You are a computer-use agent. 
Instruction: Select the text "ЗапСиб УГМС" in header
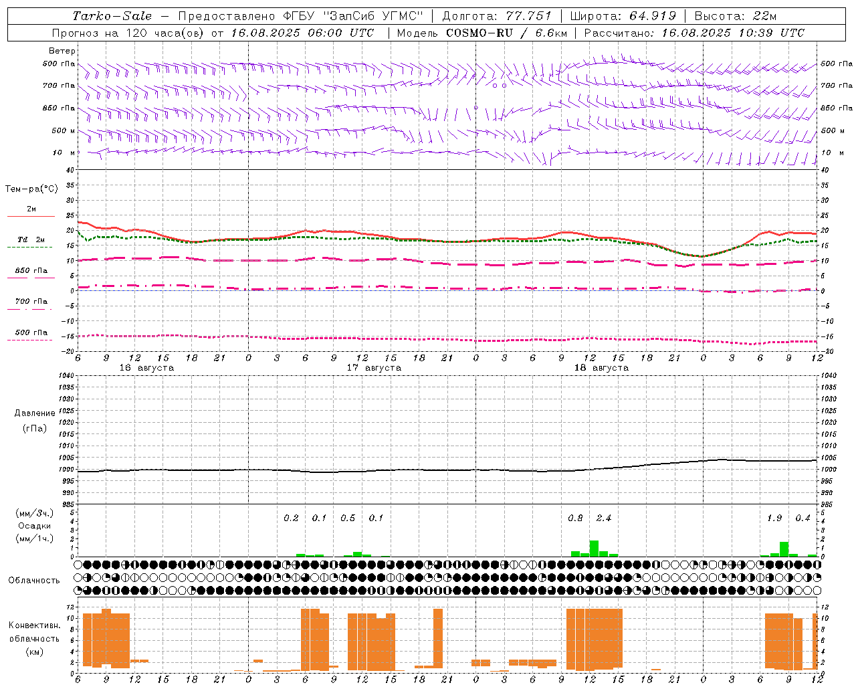point(374,16)
